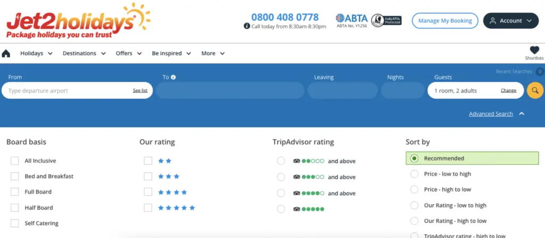Click the departure airport input field
545x238 pixels.
tap(77, 90)
